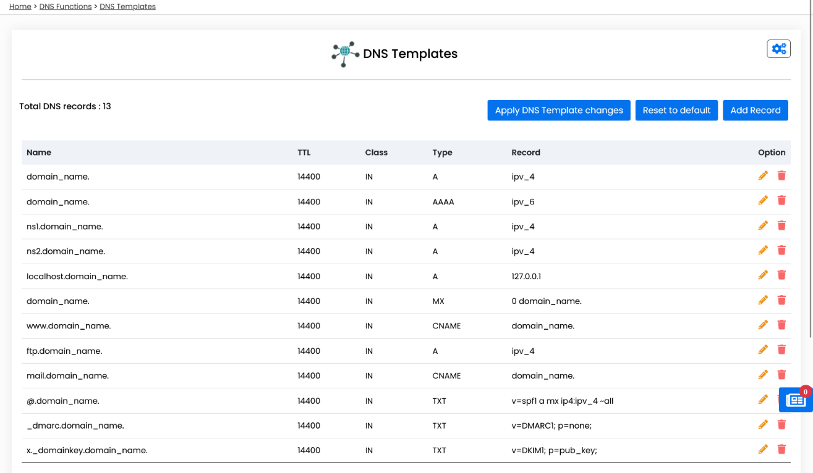Viewport: 813px width, 473px height.
Task: Edit the mail.domain_name CNAME record
Action: (763, 374)
